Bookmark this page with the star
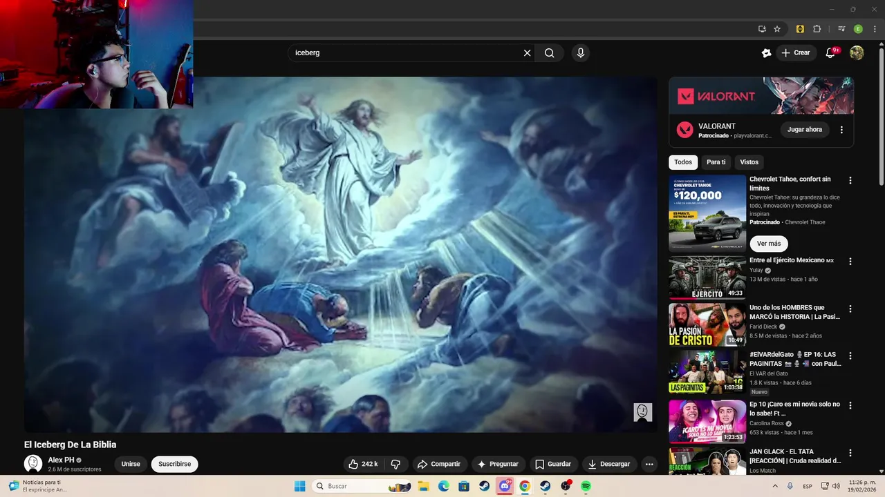Image resolution: width=885 pixels, height=497 pixels. click(777, 29)
